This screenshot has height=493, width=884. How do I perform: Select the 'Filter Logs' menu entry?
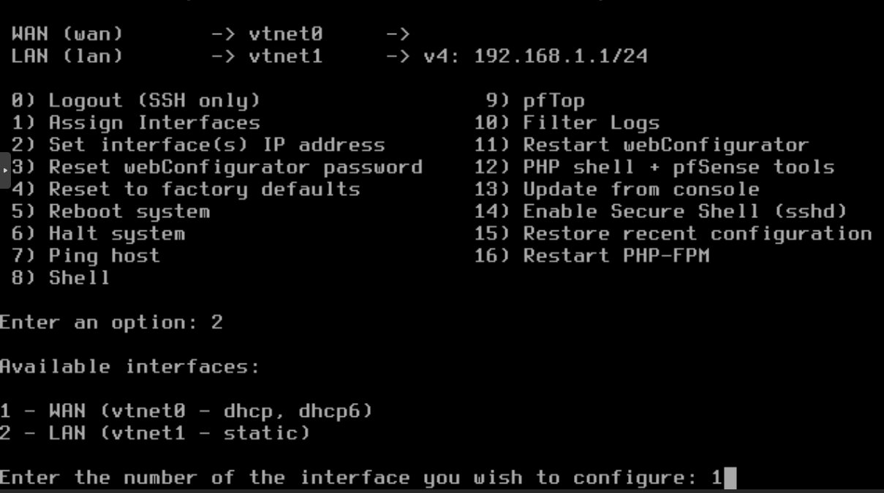591,123
